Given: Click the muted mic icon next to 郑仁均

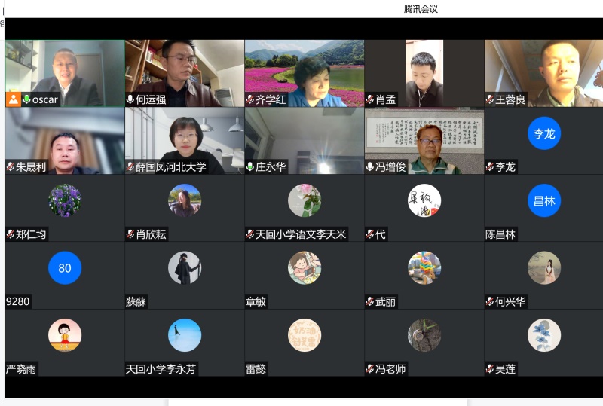Looking at the screenshot, I should [11, 234].
